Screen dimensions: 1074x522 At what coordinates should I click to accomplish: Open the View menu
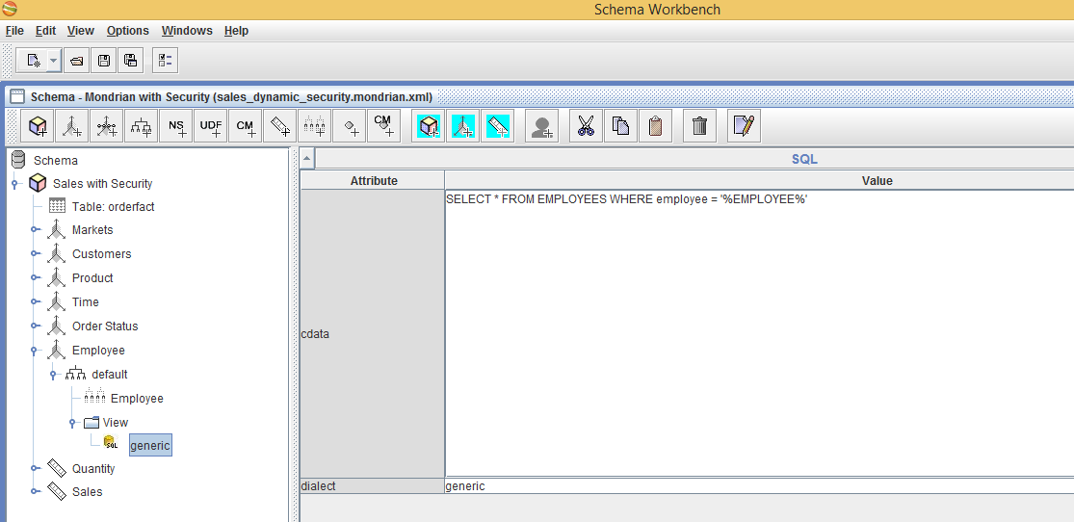point(81,31)
